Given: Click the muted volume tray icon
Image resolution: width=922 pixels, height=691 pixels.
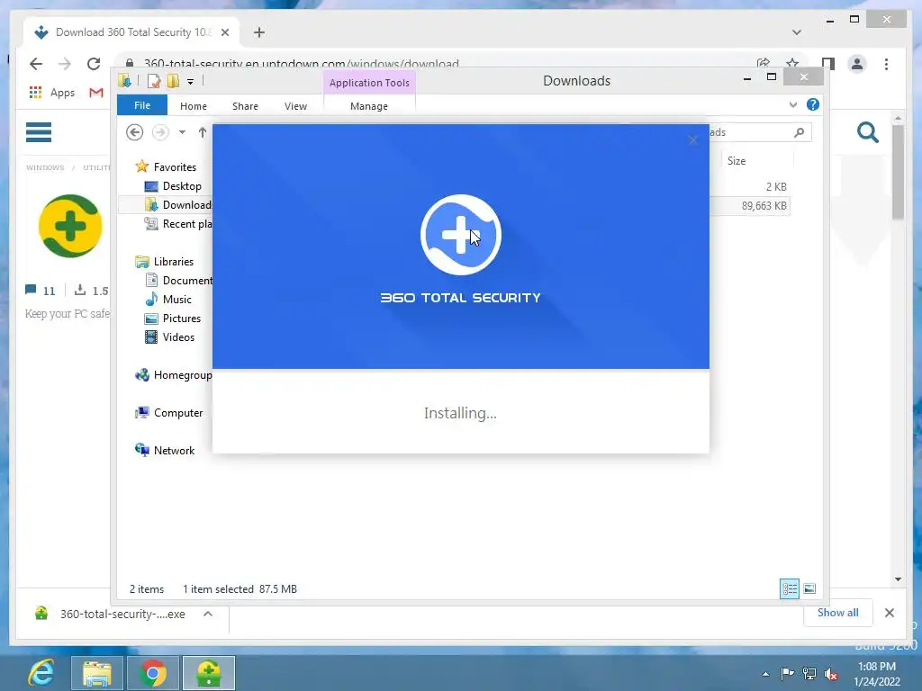Looking at the screenshot, I should pyautogui.click(x=831, y=673).
